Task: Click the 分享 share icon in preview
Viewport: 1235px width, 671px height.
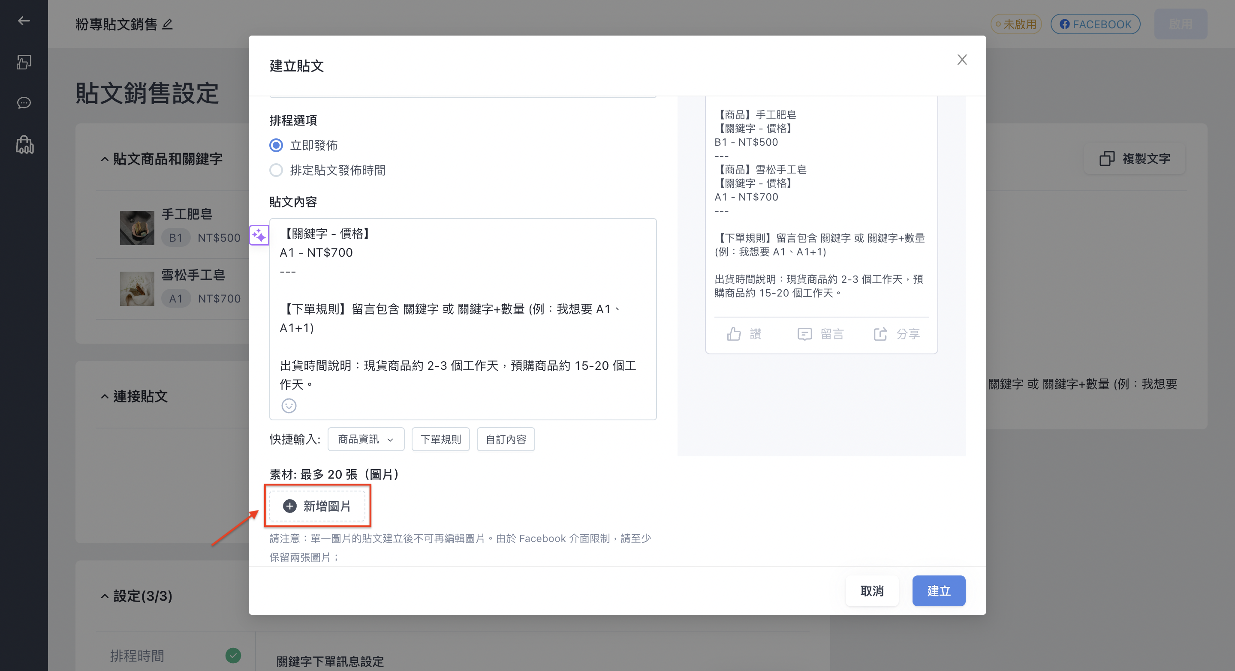Action: [880, 334]
